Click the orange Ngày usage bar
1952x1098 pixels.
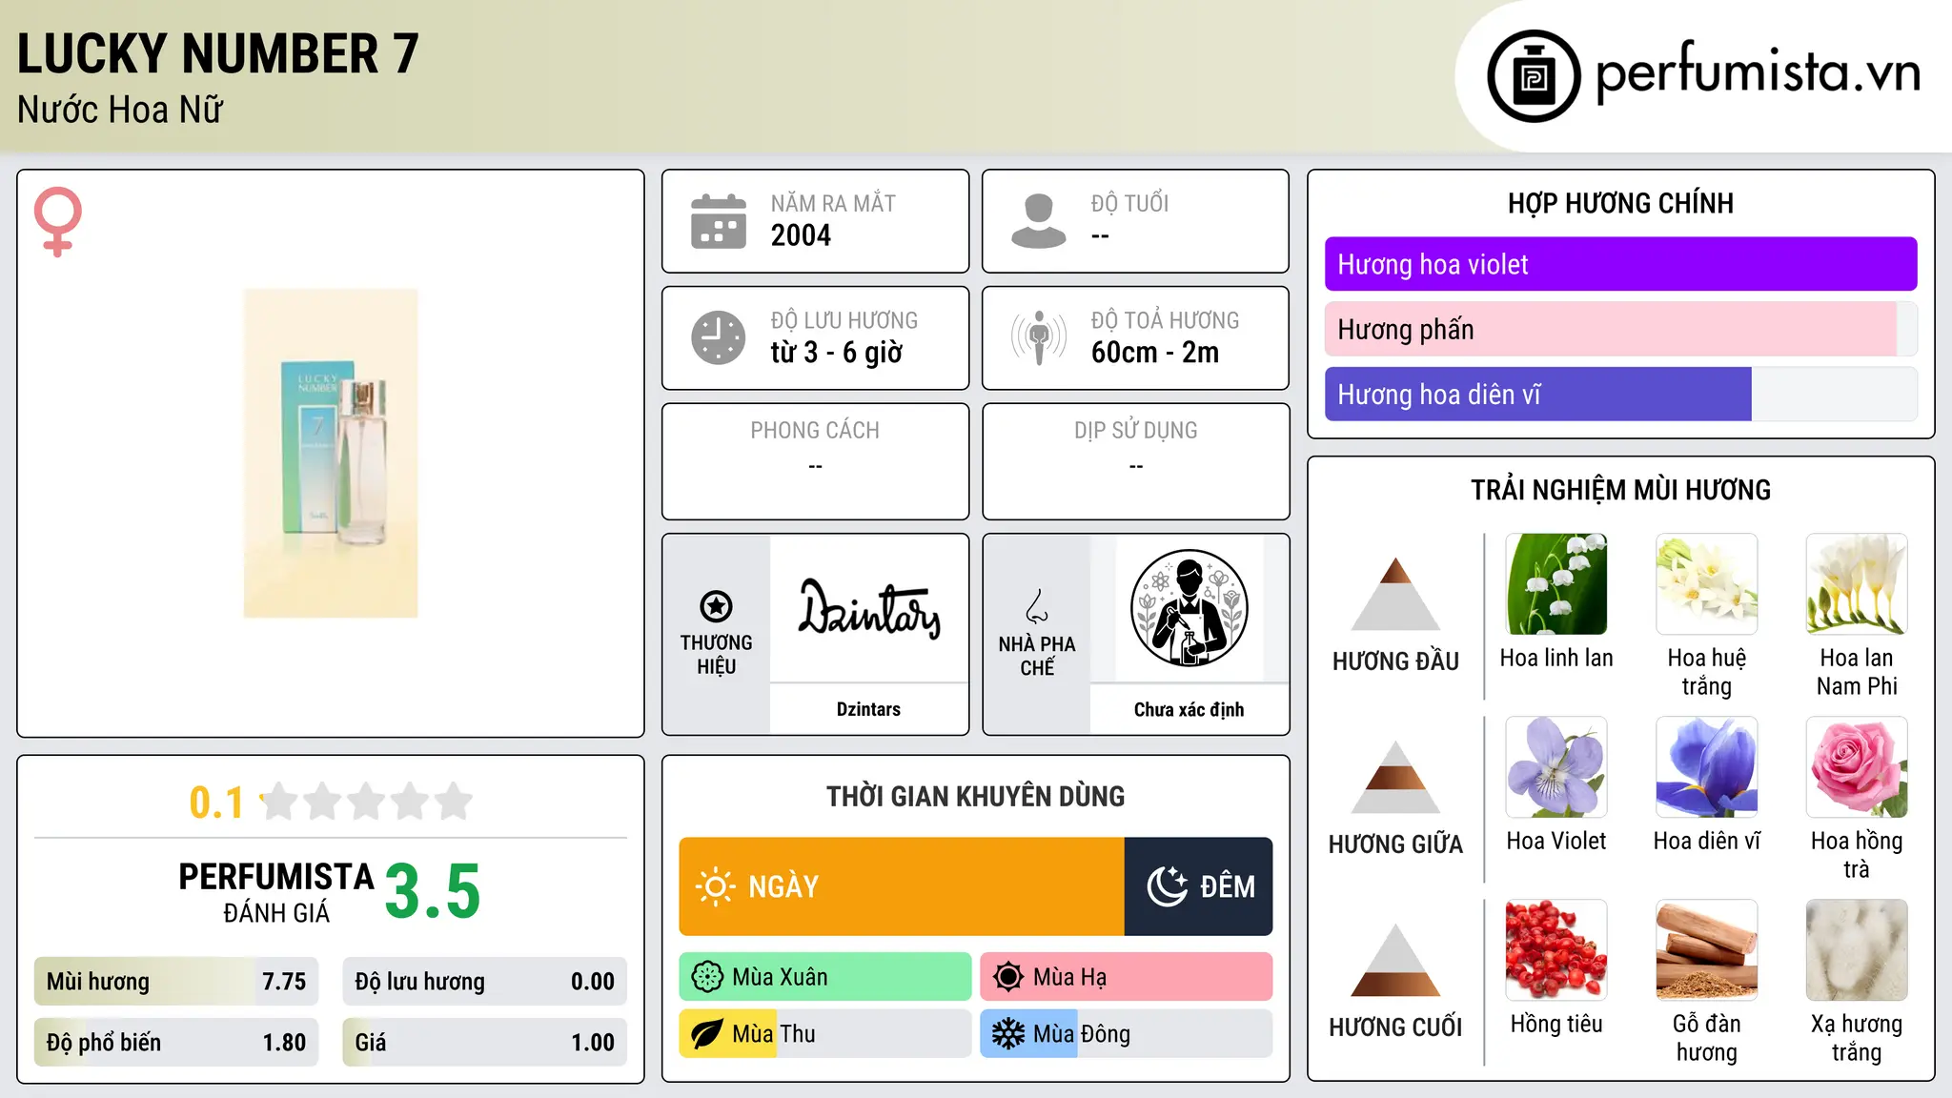pos(902,886)
